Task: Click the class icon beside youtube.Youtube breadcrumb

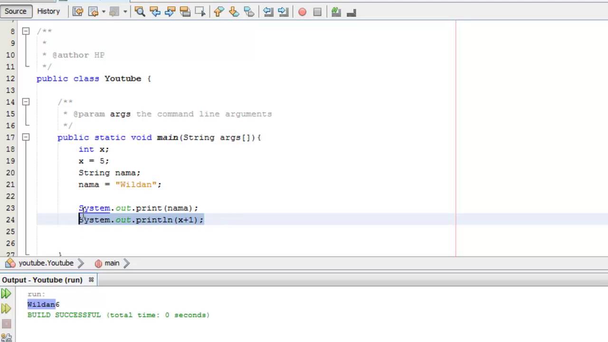Action: 10,263
